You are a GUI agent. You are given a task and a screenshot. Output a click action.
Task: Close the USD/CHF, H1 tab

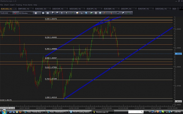[x=67, y=9]
